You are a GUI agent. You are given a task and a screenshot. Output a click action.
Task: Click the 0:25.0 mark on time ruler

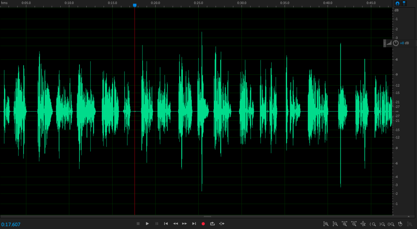coord(198,3)
